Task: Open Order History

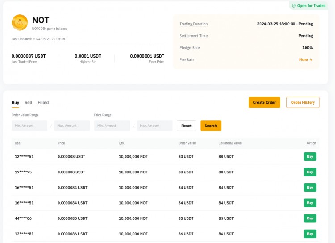Action: tap(303, 102)
